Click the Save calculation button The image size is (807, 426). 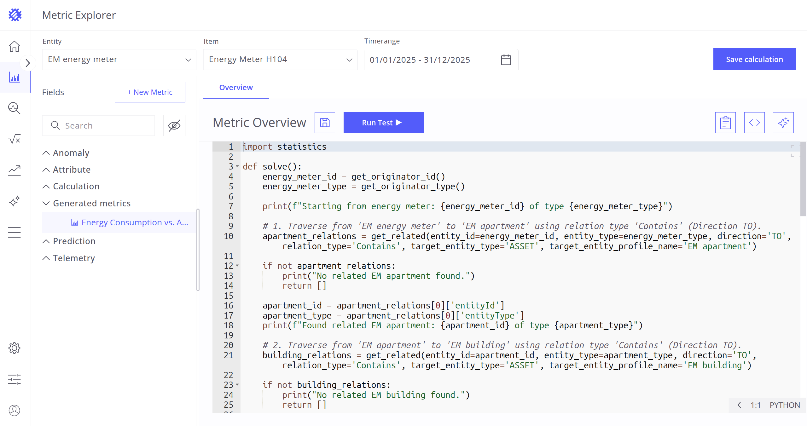pyautogui.click(x=754, y=59)
